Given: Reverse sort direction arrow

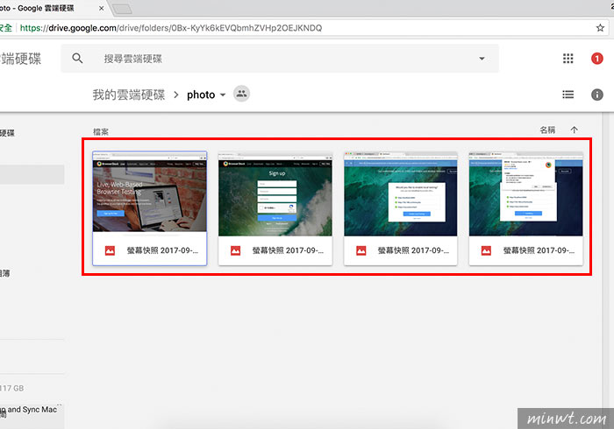Looking at the screenshot, I should (574, 130).
